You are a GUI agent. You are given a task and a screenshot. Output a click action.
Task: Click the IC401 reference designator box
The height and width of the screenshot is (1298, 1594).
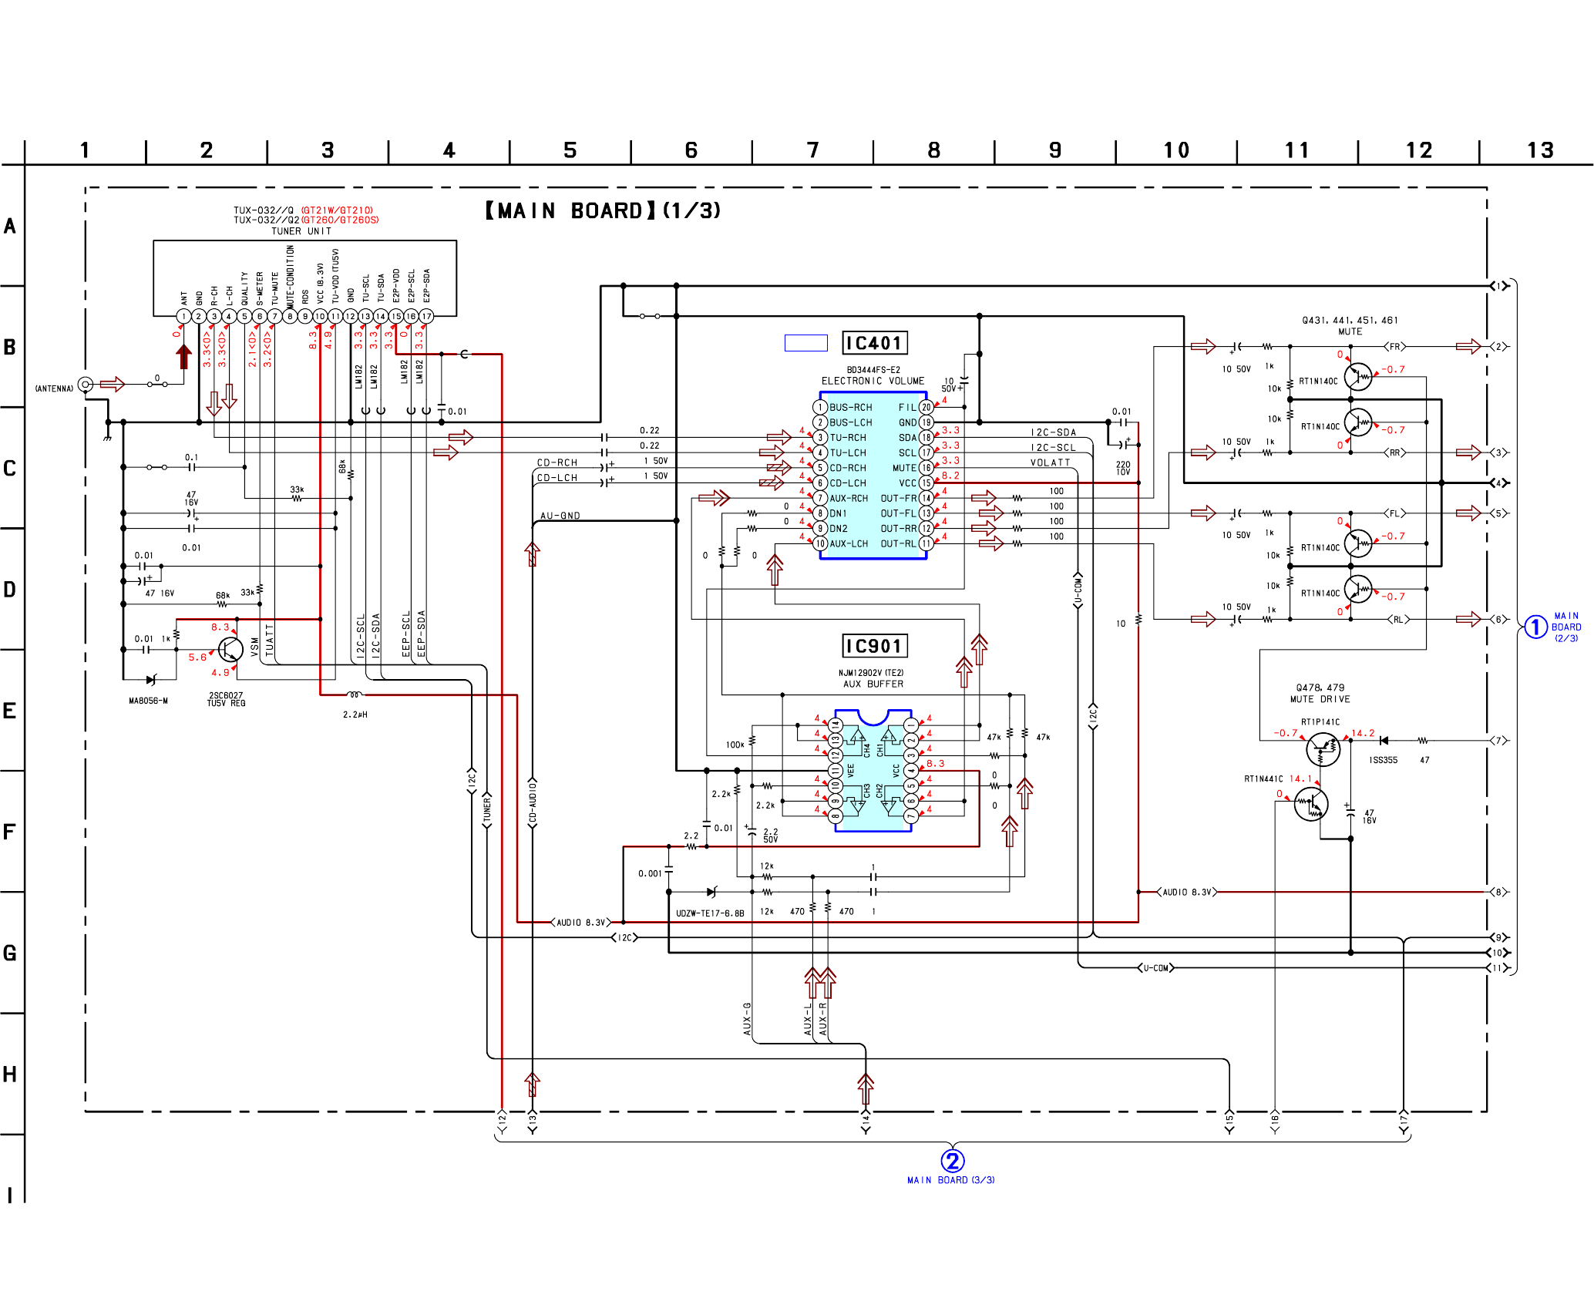pos(874,343)
